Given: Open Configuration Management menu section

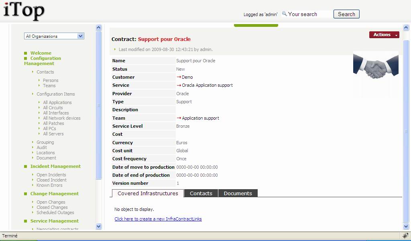Looking at the screenshot, I should click(43, 61).
